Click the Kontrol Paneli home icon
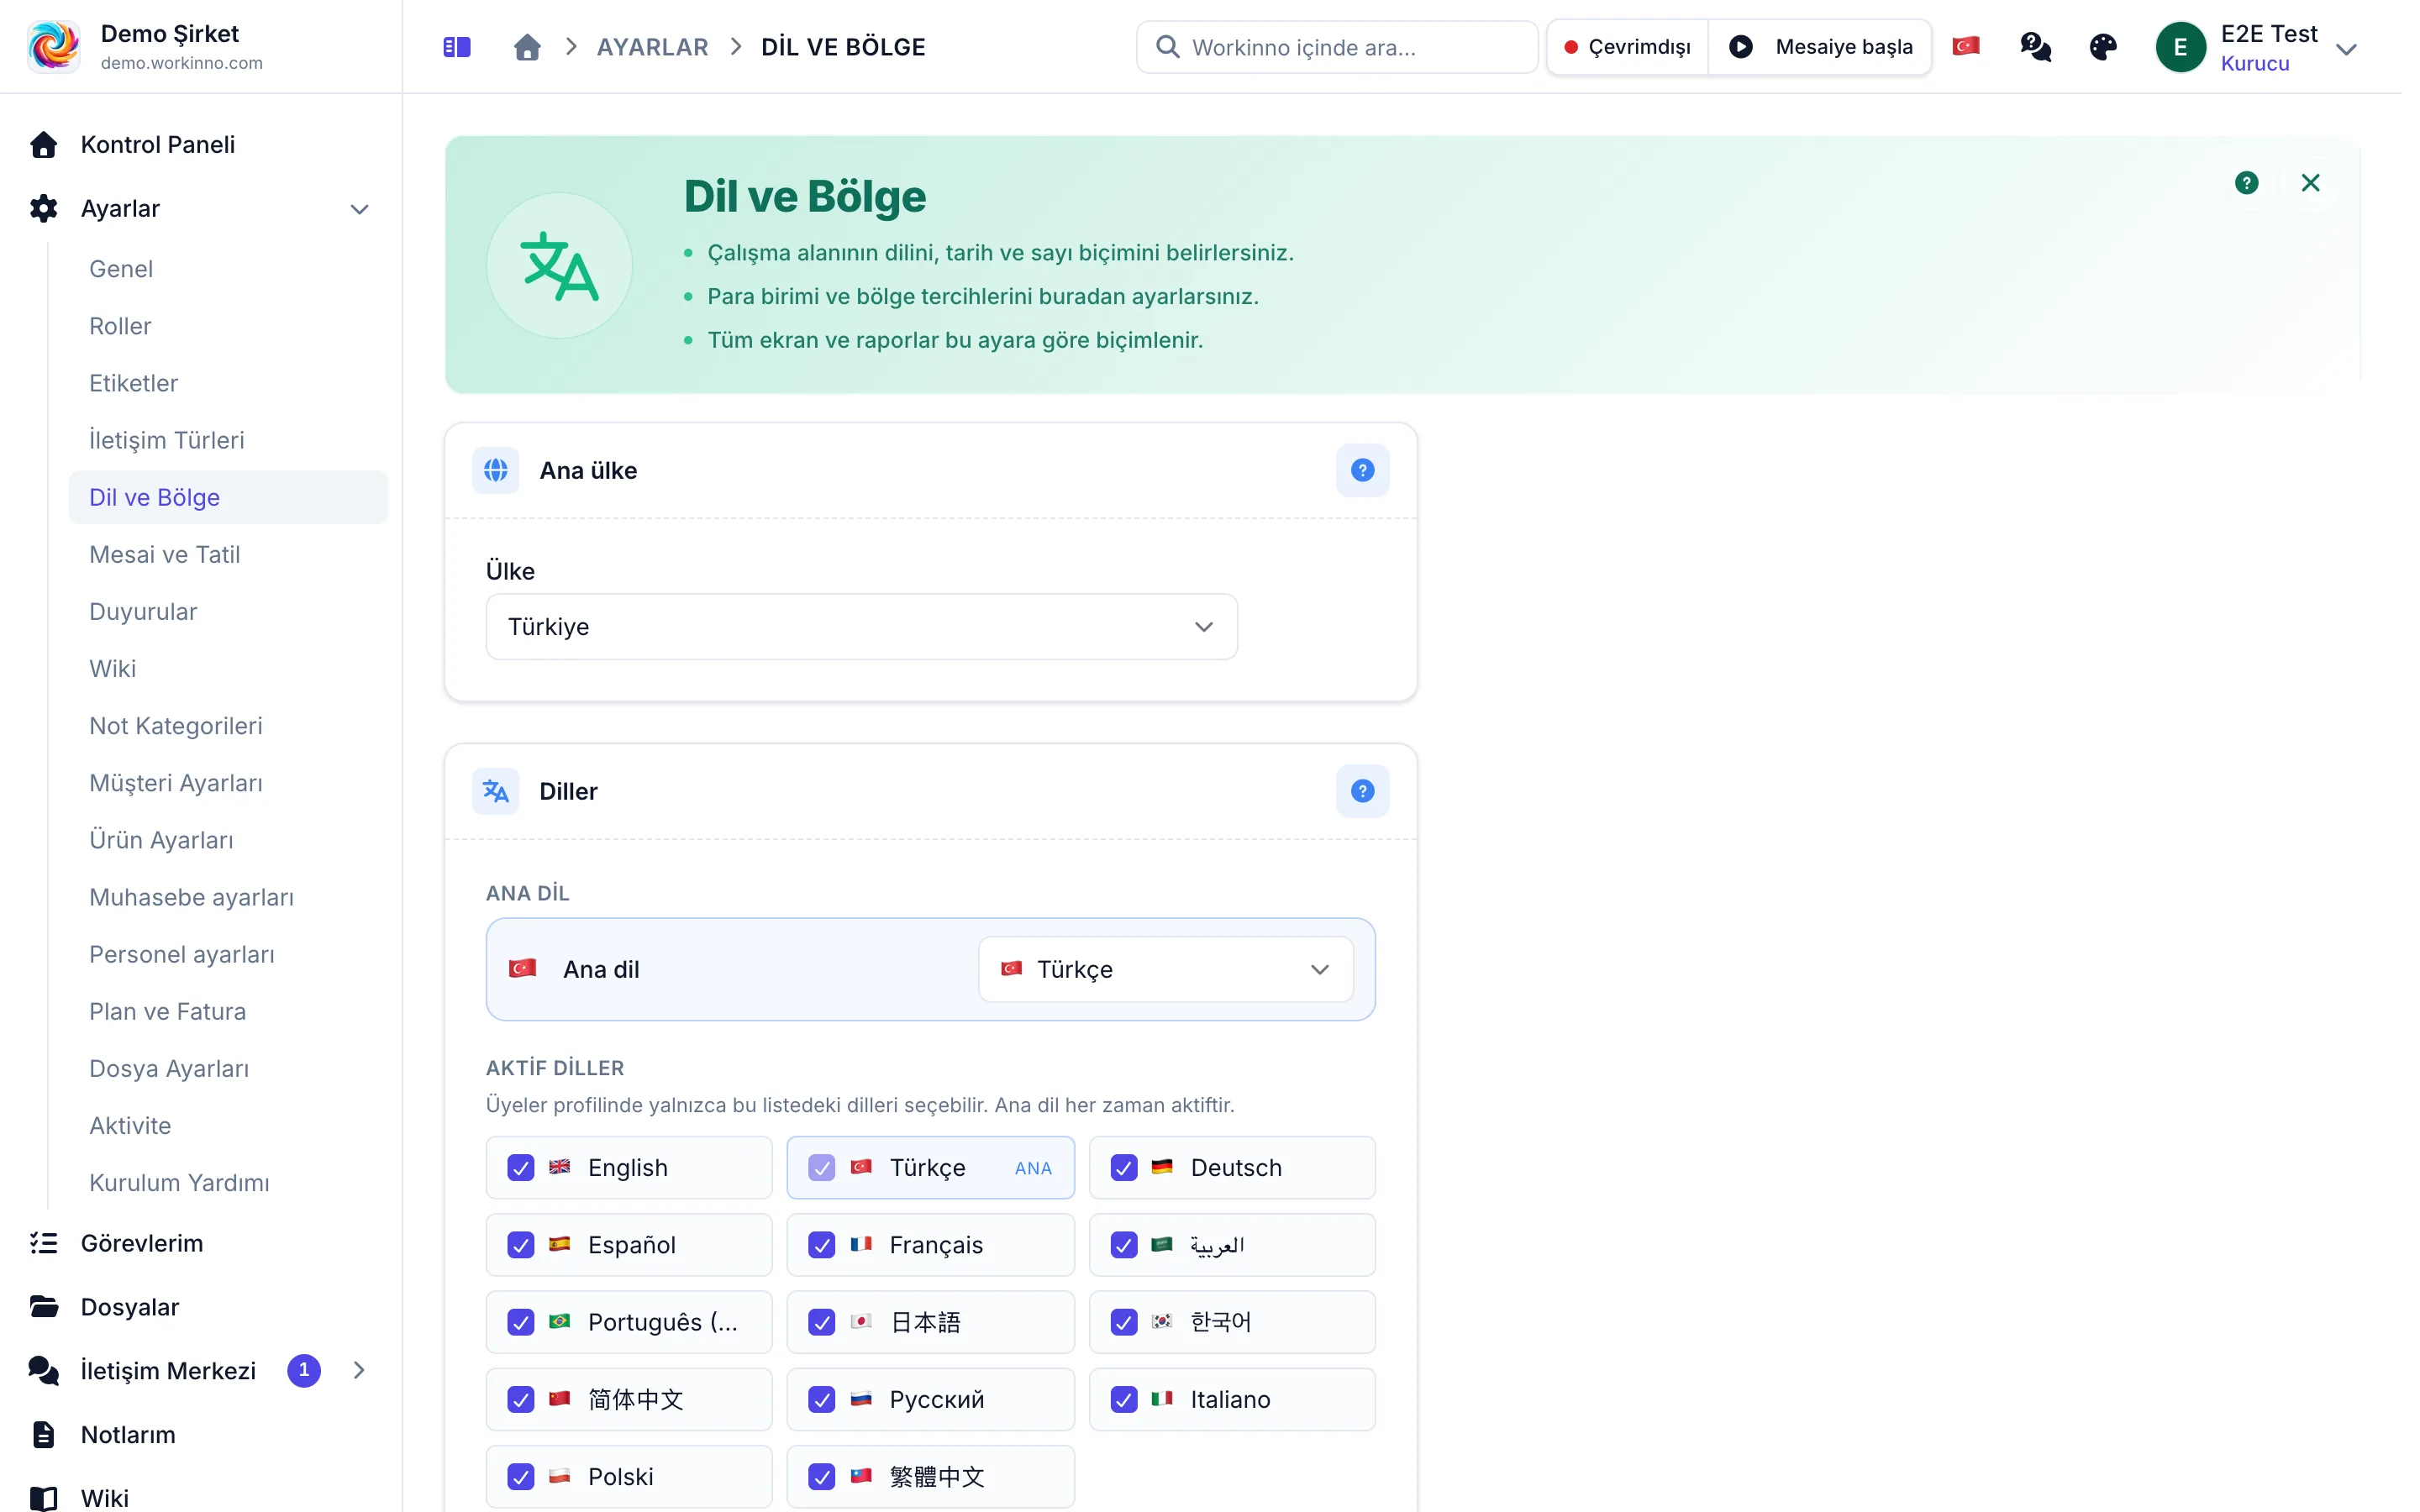The height and width of the screenshot is (1512, 2420). click(x=44, y=145)
